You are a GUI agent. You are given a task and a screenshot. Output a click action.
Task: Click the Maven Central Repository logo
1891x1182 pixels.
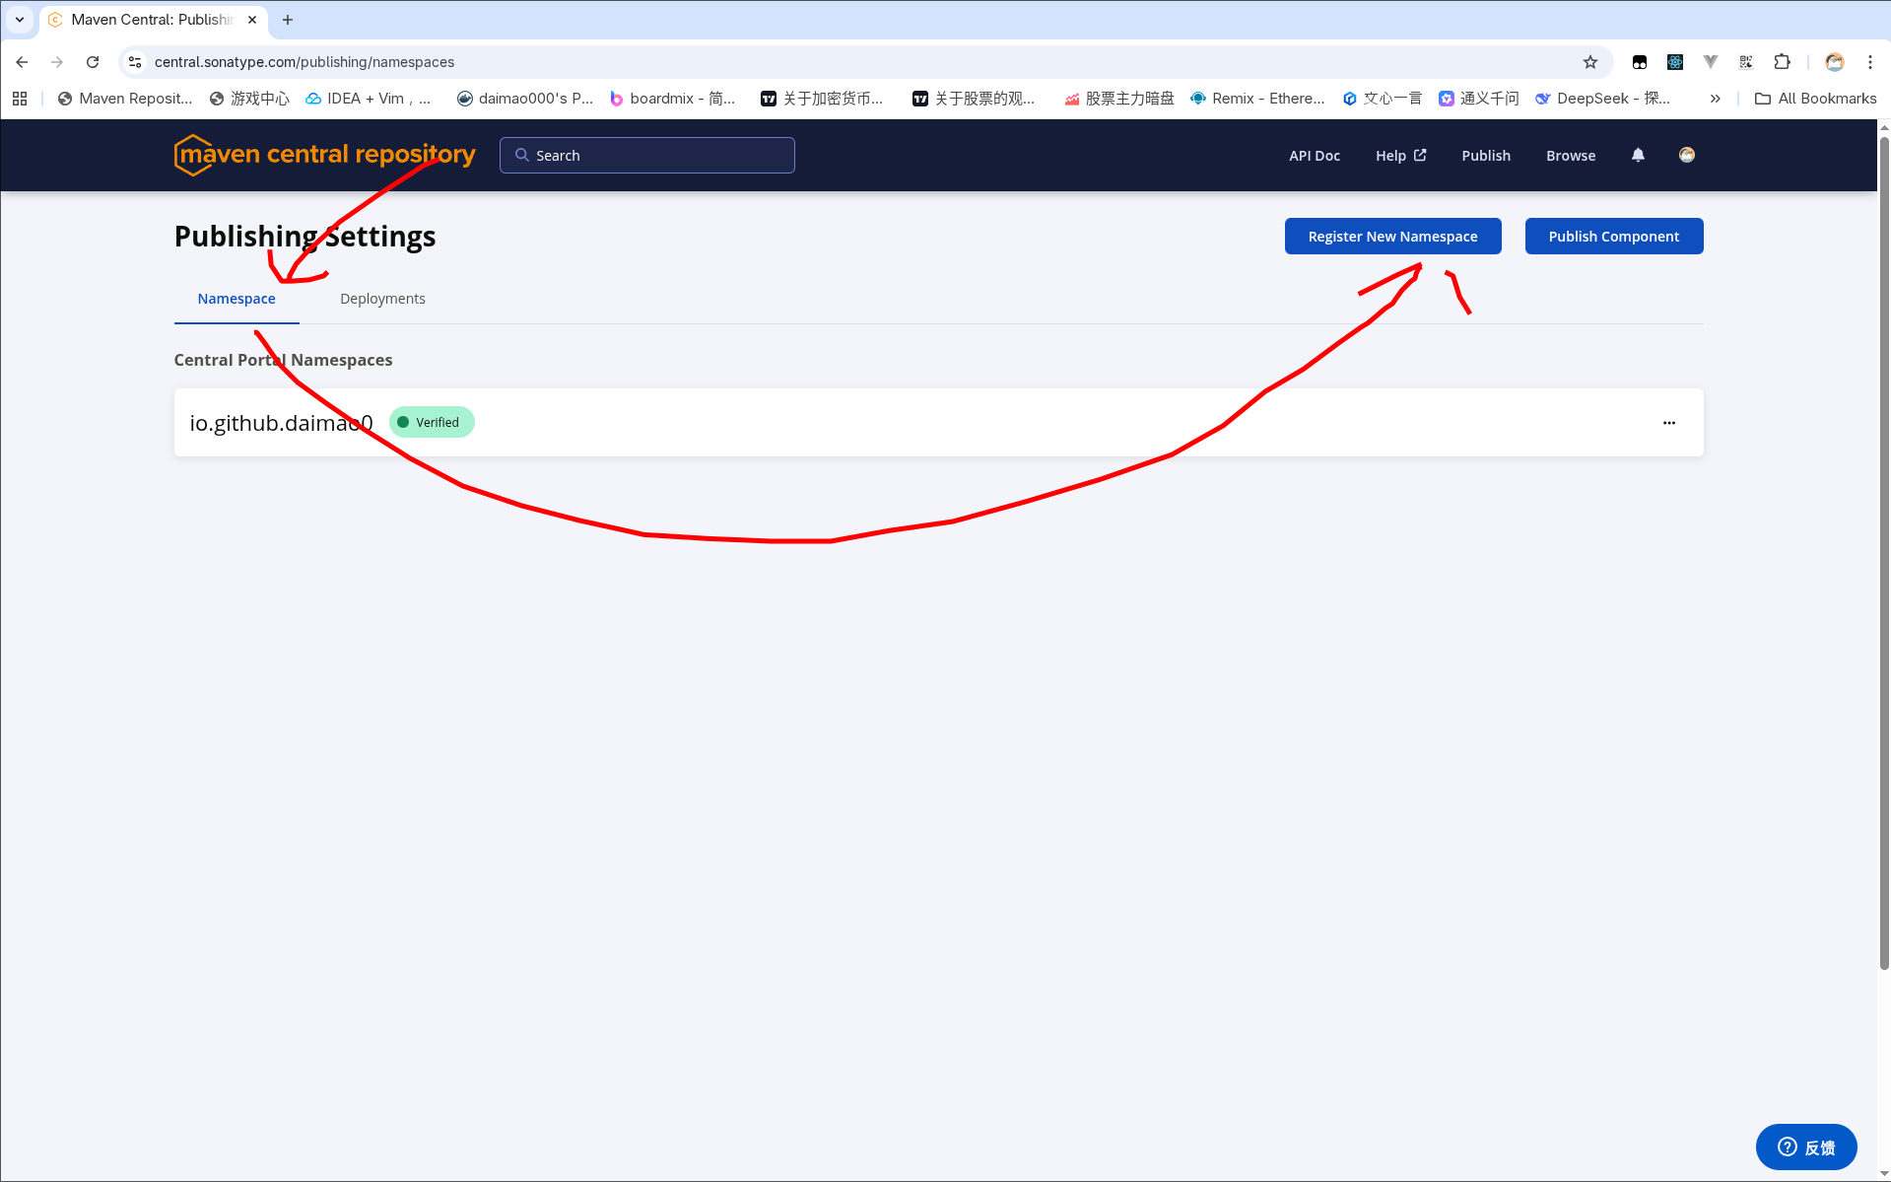[x=324, y=155]
